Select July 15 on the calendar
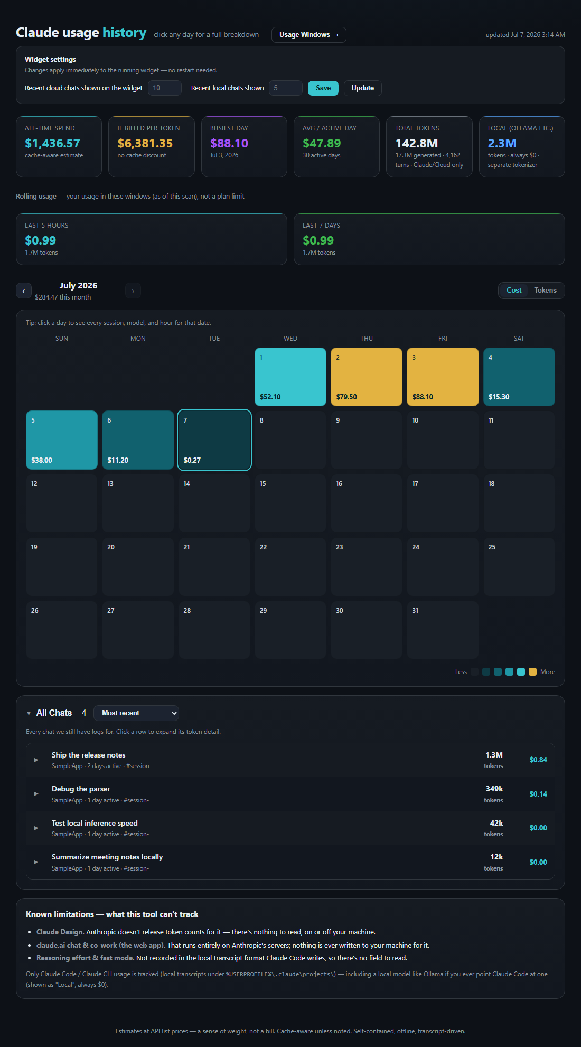Screen dimensions: 581x1047 pos(290,503)
